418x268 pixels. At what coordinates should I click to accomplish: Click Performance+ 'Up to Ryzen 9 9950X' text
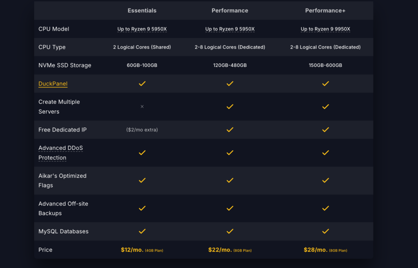325,29
